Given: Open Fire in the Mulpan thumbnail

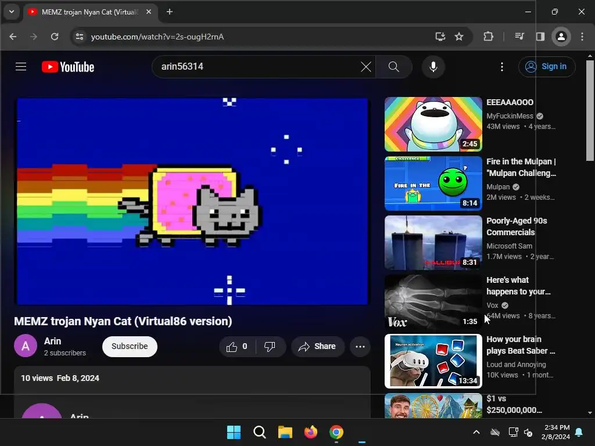Looking at the screenshot, I should click(x=433, y=184).
